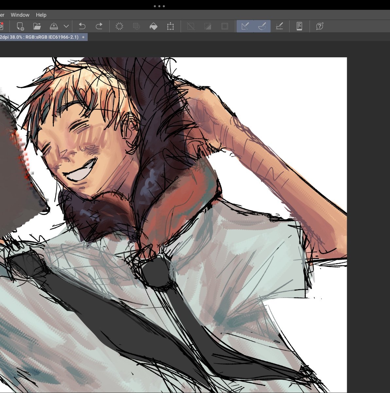This screenshot has width=390, height=393.
Task: Redo the undone action
Action: (98, 26)
